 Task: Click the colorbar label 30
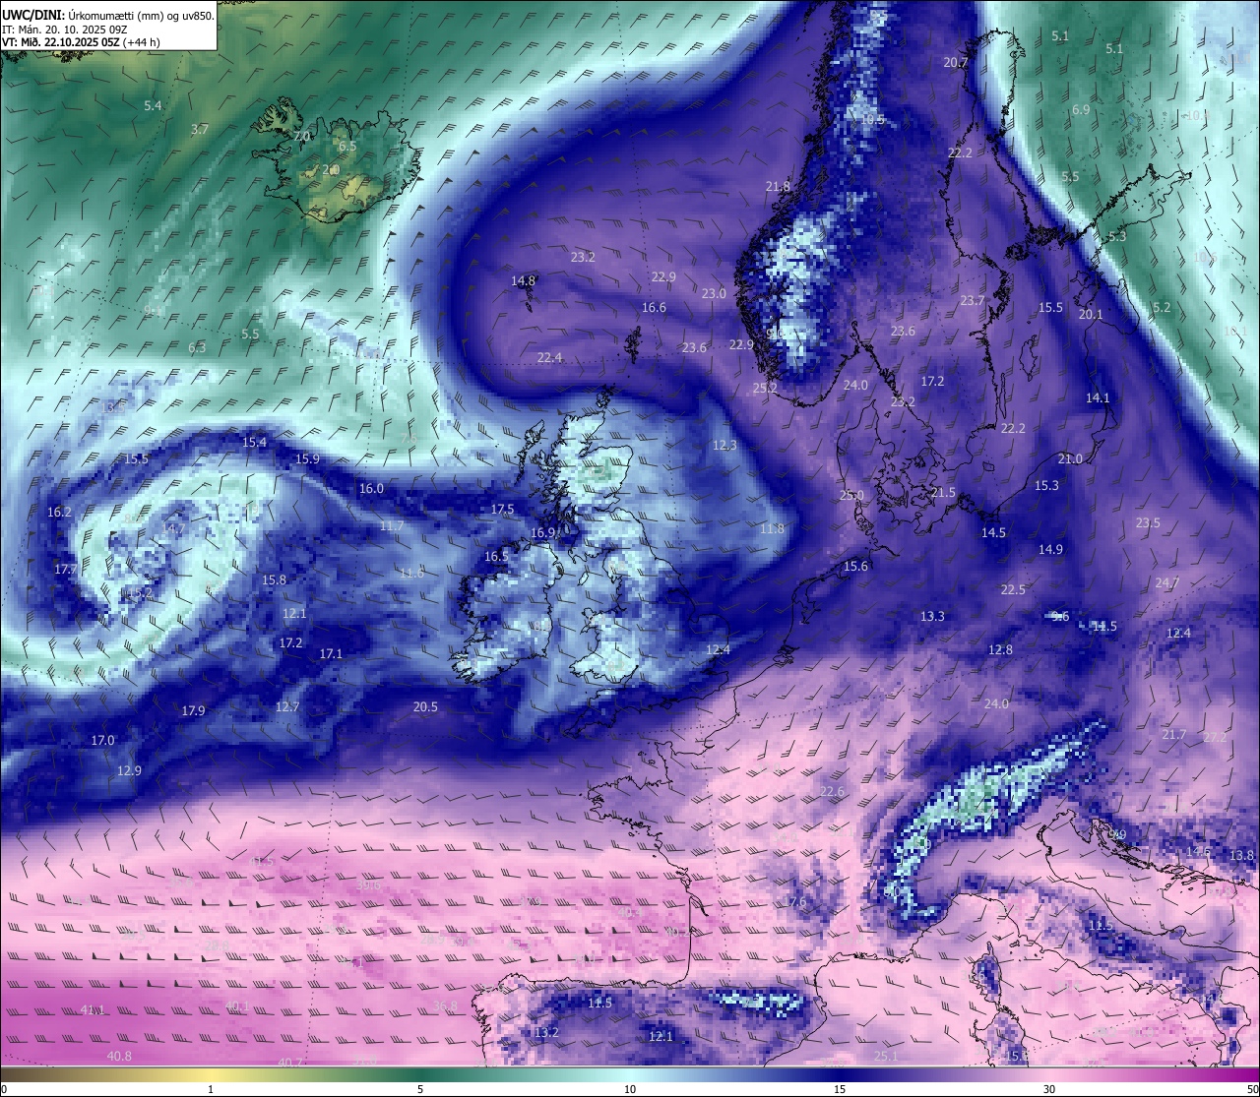(x=1049, y=1089)
